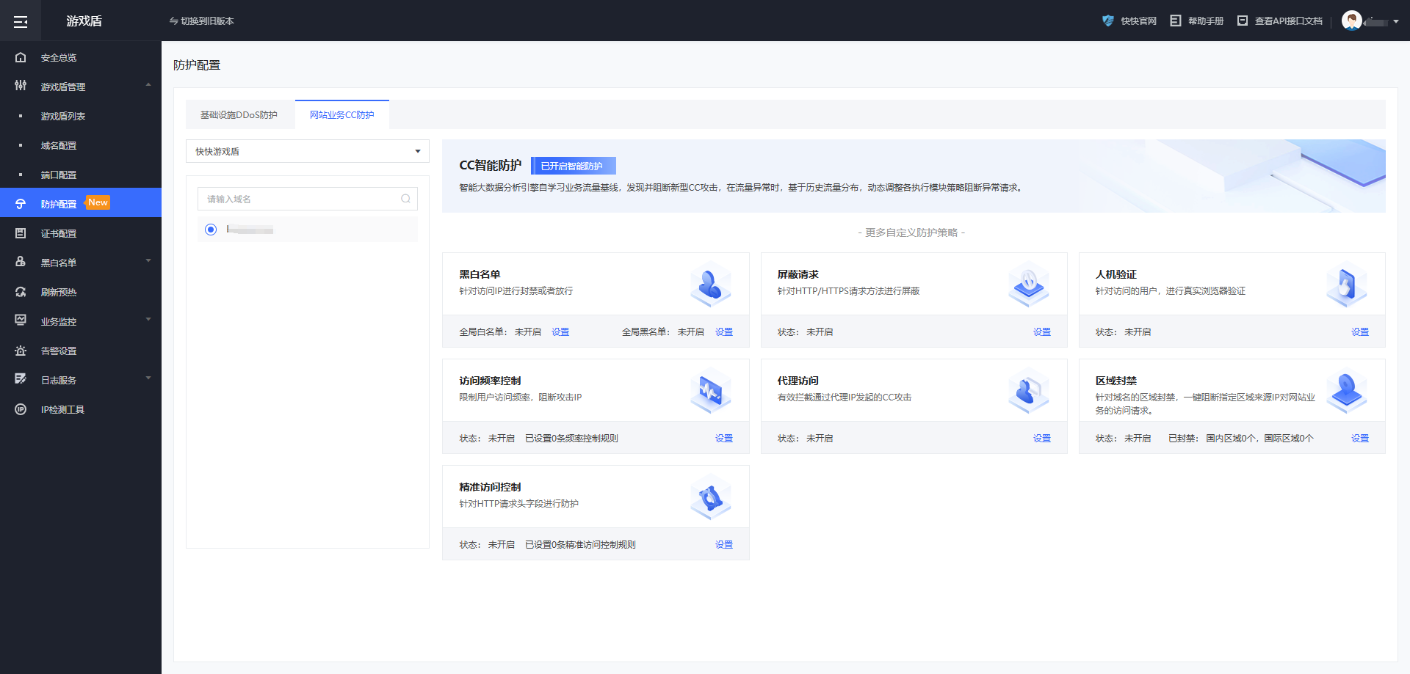Screen dimensions: 1410x674
Task: Switch to the 基础设施DDoS防护 tab
Action: [x=239, y=114]
